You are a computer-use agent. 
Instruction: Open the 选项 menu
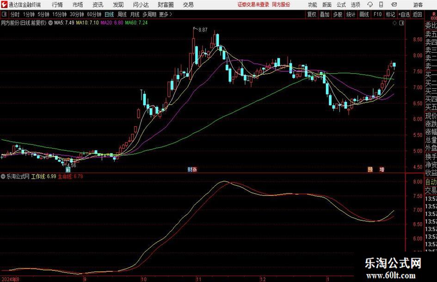[355, 5]
